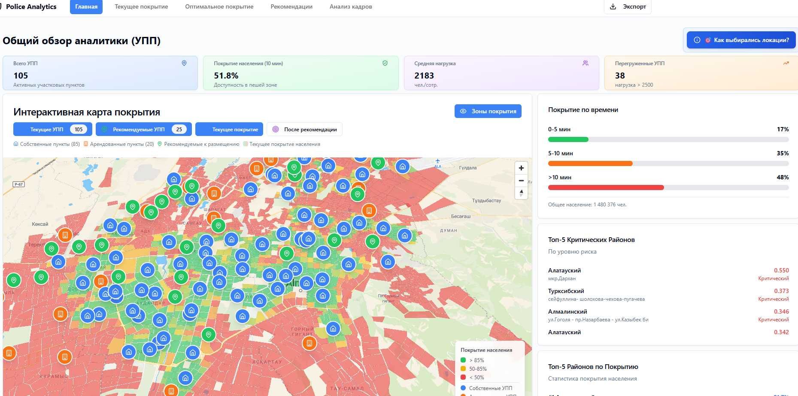Click the shield icon in Покрытие населения card
The image size is (798, 396).
(385, 63)
